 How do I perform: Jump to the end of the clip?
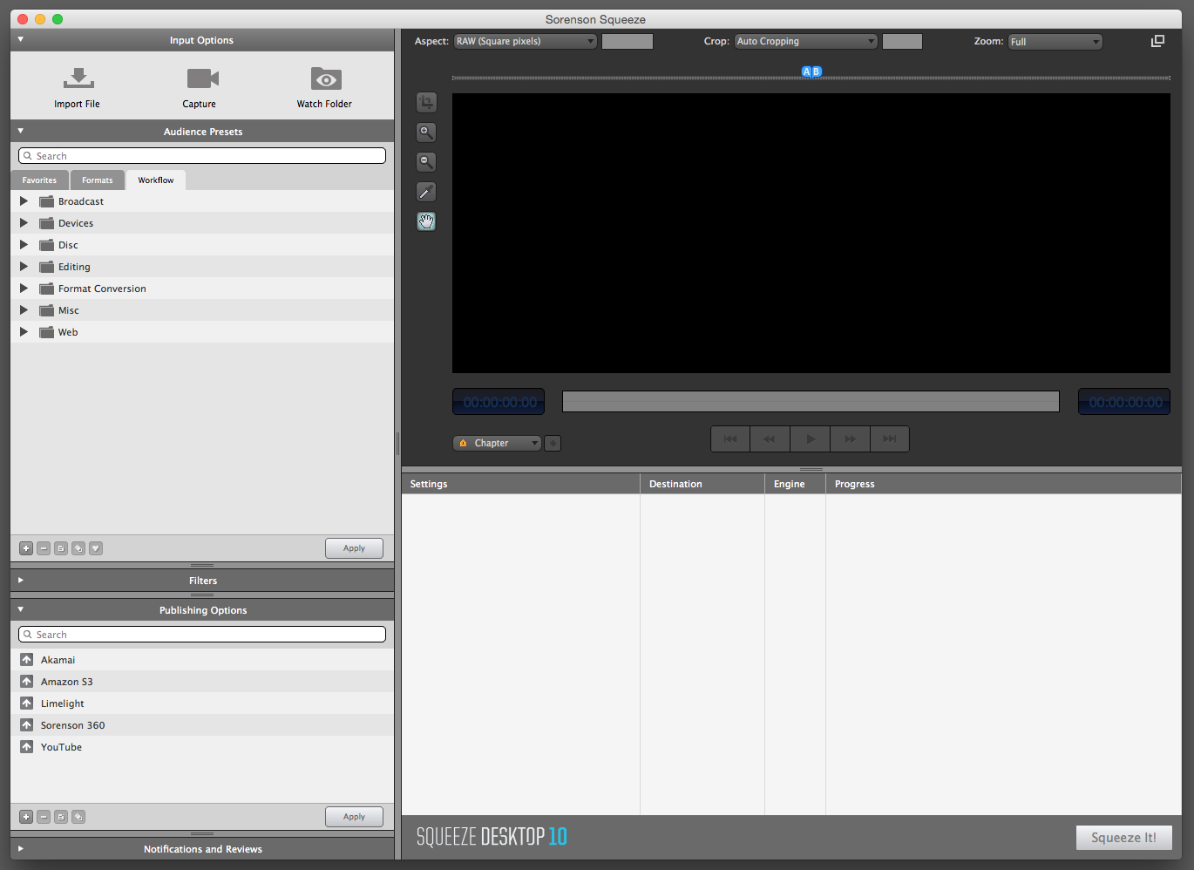tap(889, 439)
